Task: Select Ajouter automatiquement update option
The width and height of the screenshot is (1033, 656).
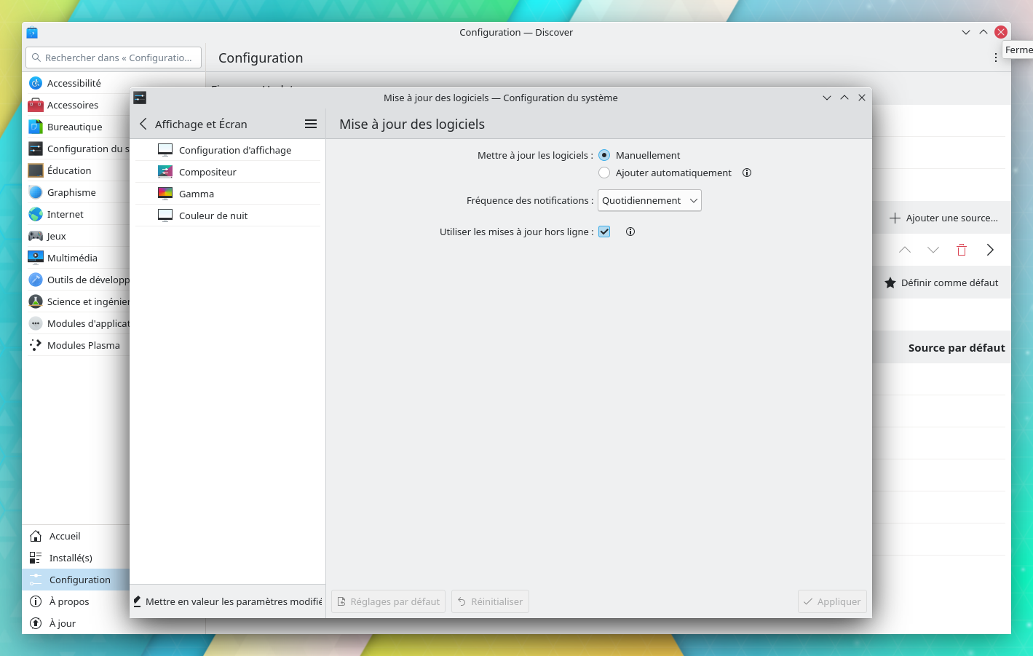Action: pos(604,173)
